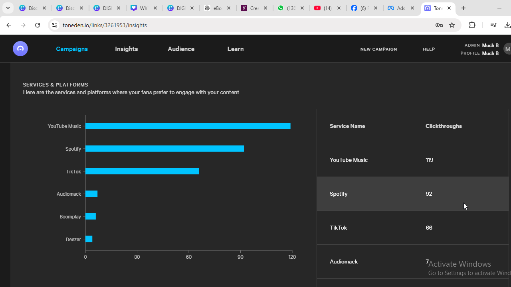Open the Audience menu
The height and width of the screenshot is (287, 511).
click(x=181, y=49)
